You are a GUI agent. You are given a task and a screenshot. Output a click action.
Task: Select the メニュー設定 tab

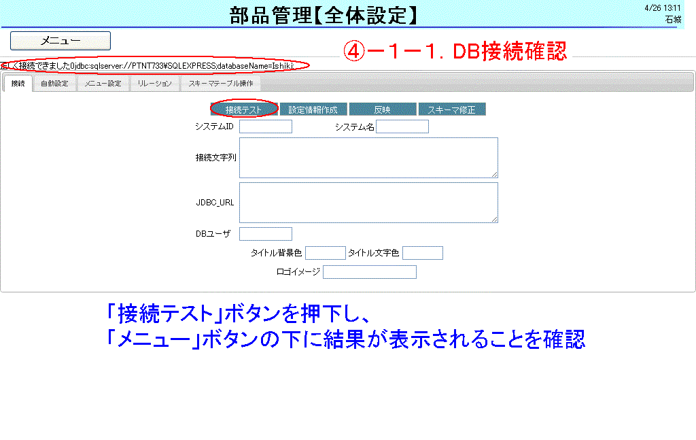pyautogui.click(x=103, y=84)
